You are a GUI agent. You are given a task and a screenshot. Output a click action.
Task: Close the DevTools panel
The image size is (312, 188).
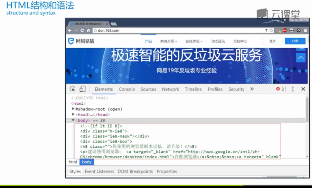303,89
